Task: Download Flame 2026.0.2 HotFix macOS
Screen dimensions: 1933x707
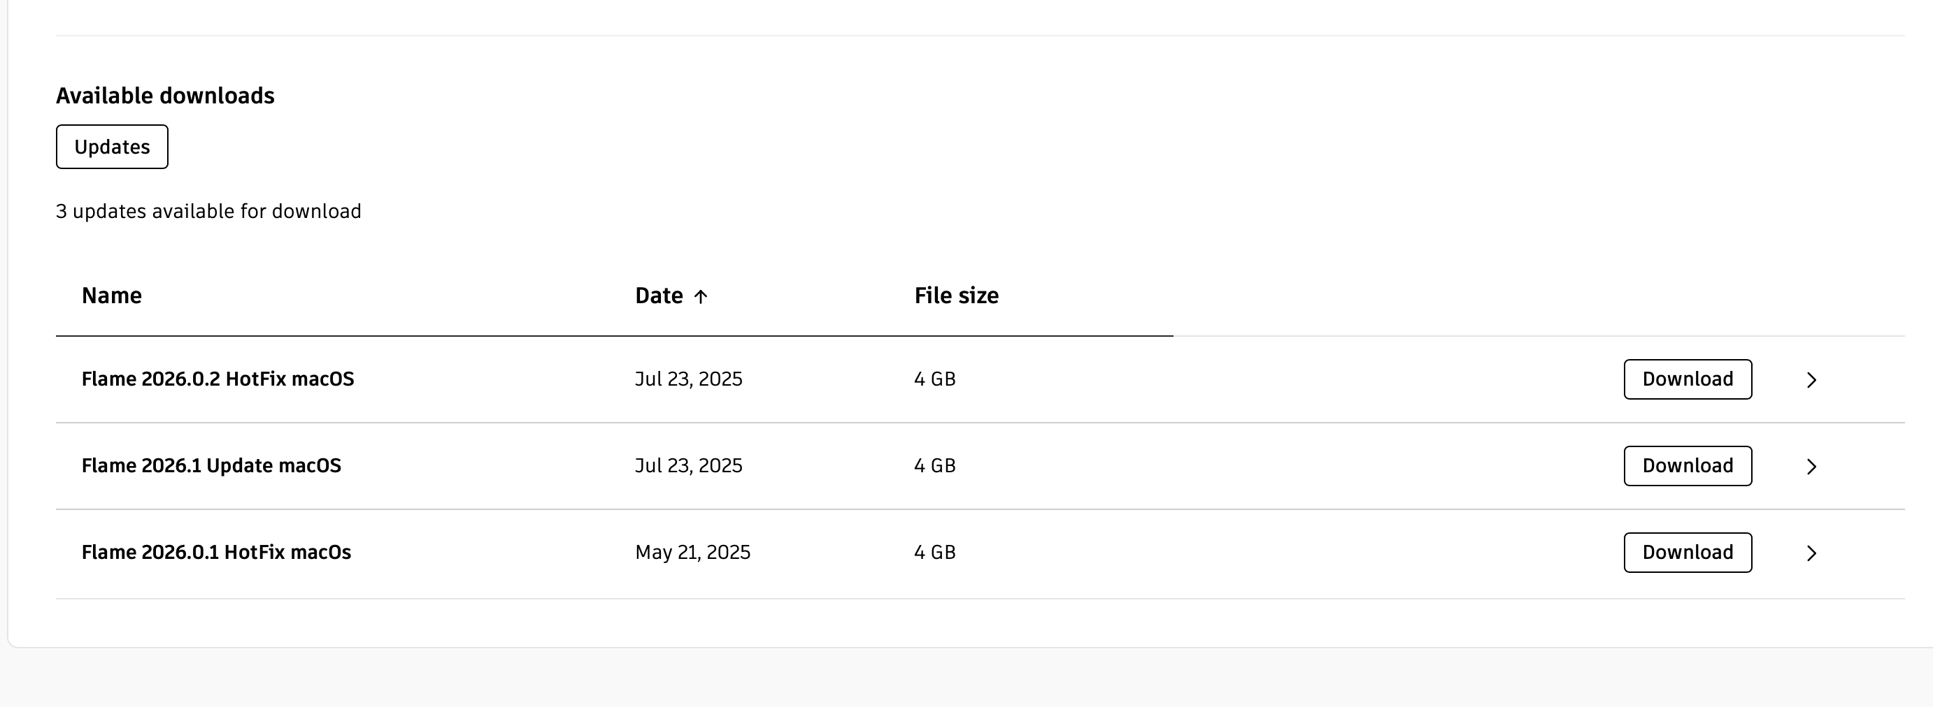Action: tap(1687, 379)
